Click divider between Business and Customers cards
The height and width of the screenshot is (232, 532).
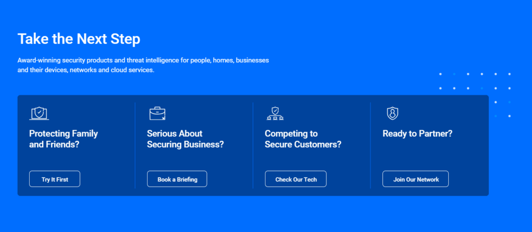tap(253, 146)
